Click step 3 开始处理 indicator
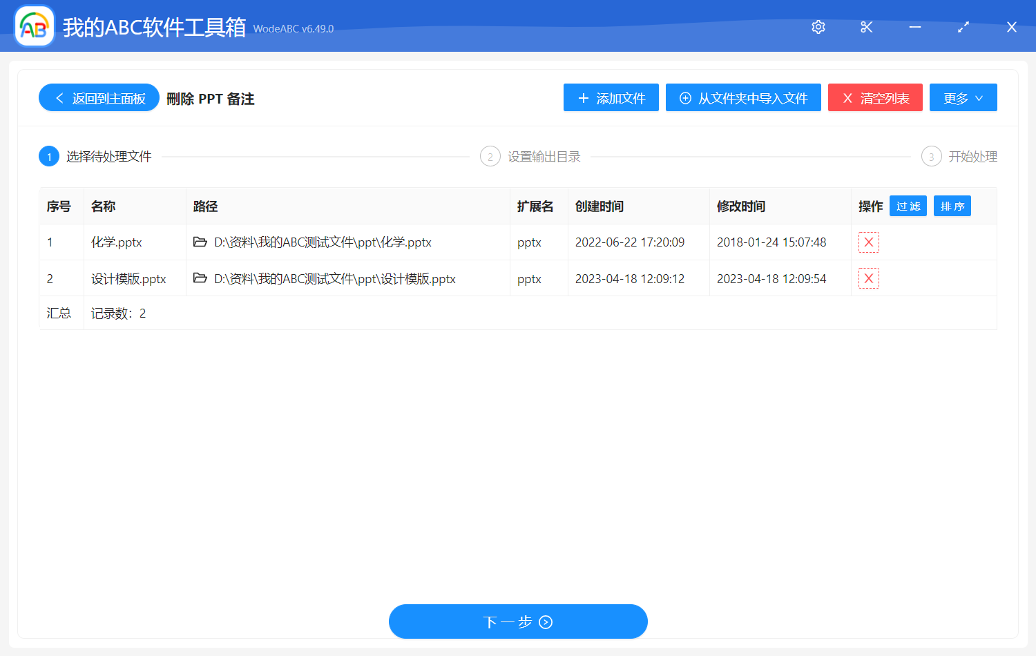The height and width of the screenshot is (656, 1036). (x=931, y=156)
